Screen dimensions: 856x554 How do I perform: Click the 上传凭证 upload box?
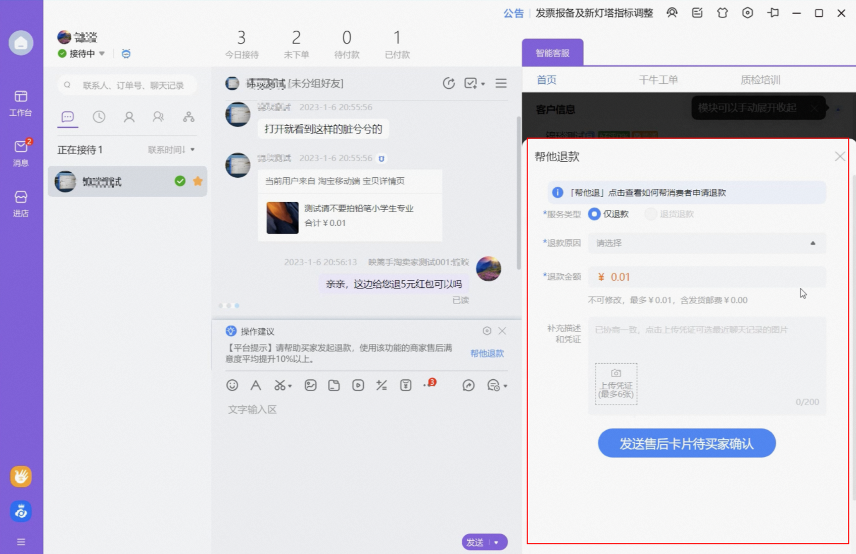[x=616, y=384]
